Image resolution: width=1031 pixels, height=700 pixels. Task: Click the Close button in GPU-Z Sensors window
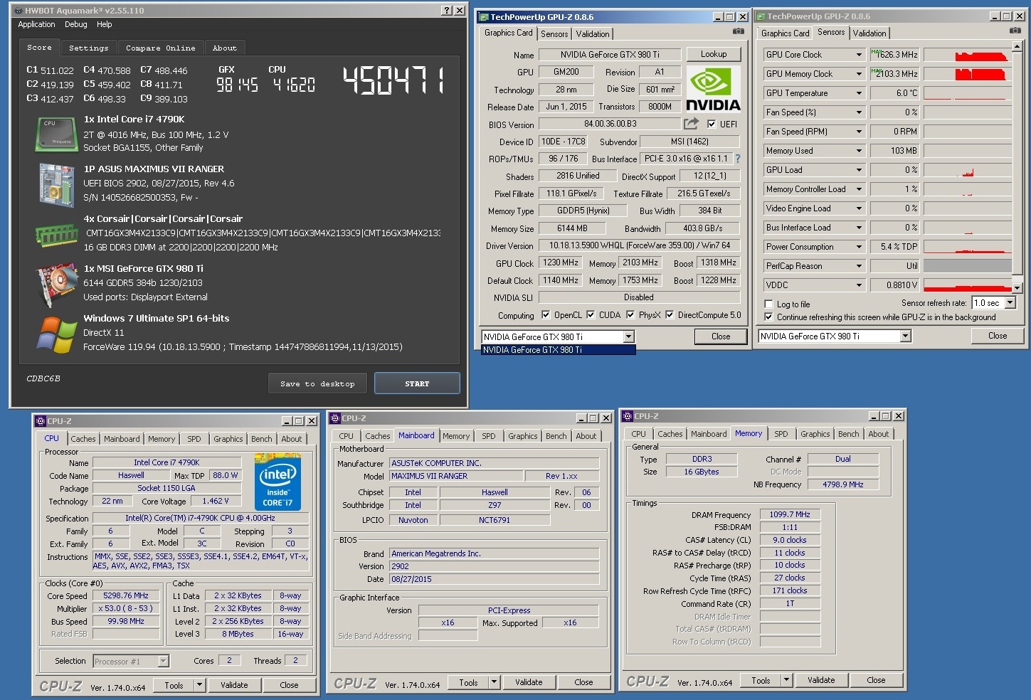998,336
